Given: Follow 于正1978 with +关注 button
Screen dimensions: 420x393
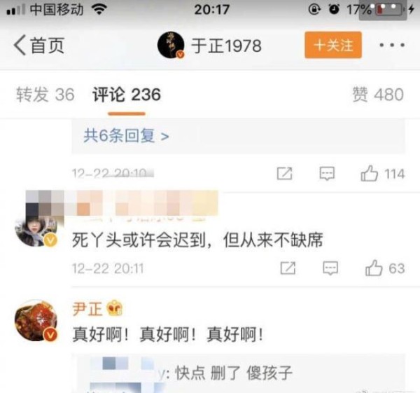Looking at the screenshot, I should (x=333, y=45).
